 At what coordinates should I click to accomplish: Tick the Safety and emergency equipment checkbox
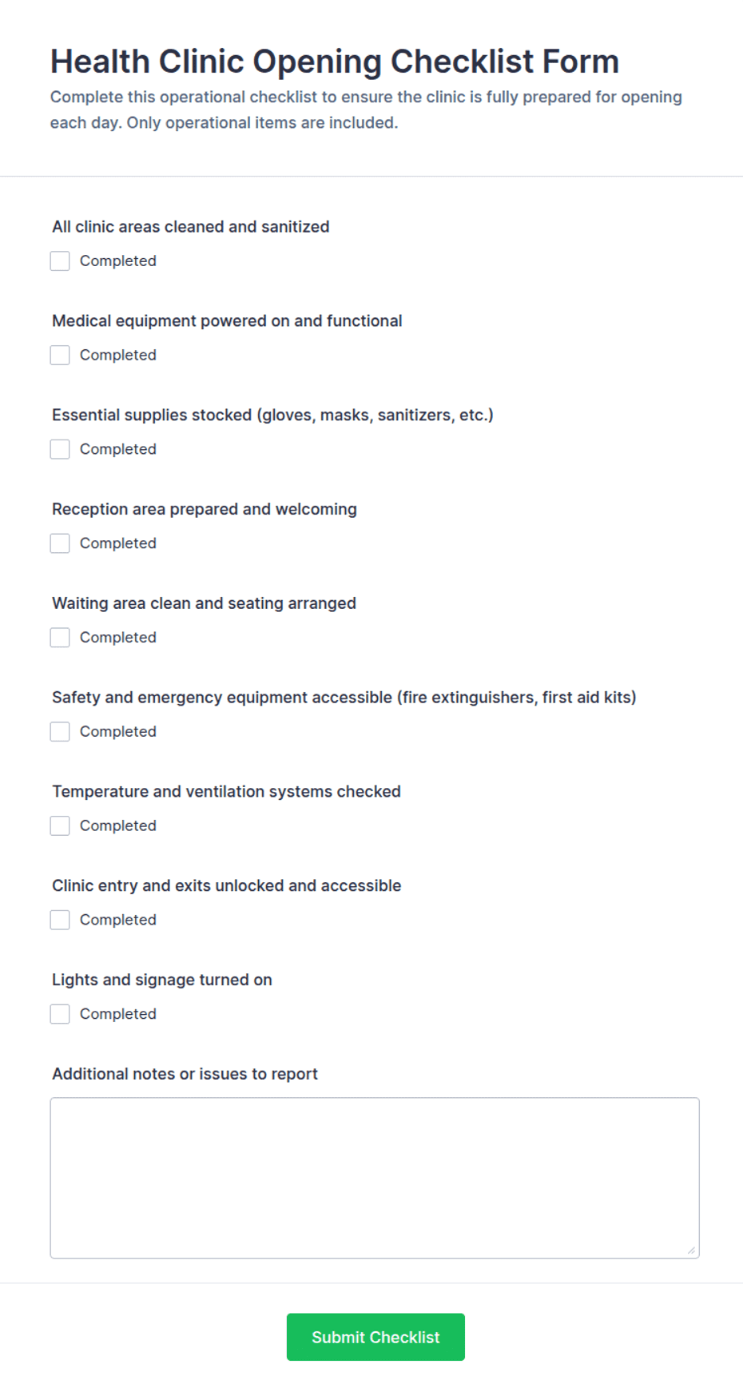point(60,732)
